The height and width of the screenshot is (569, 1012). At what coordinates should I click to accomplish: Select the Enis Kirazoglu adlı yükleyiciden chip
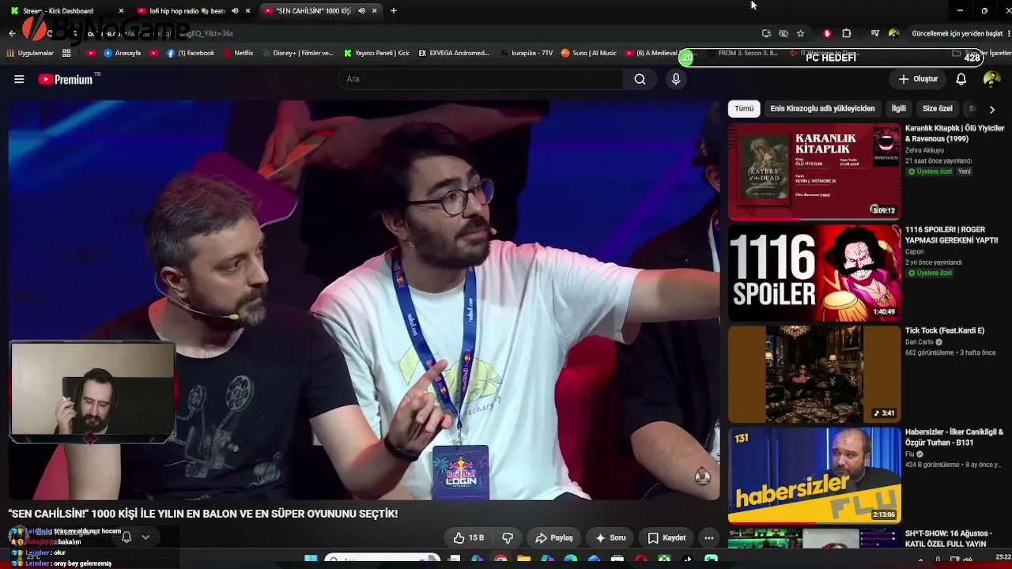click(x=823, y=108)
